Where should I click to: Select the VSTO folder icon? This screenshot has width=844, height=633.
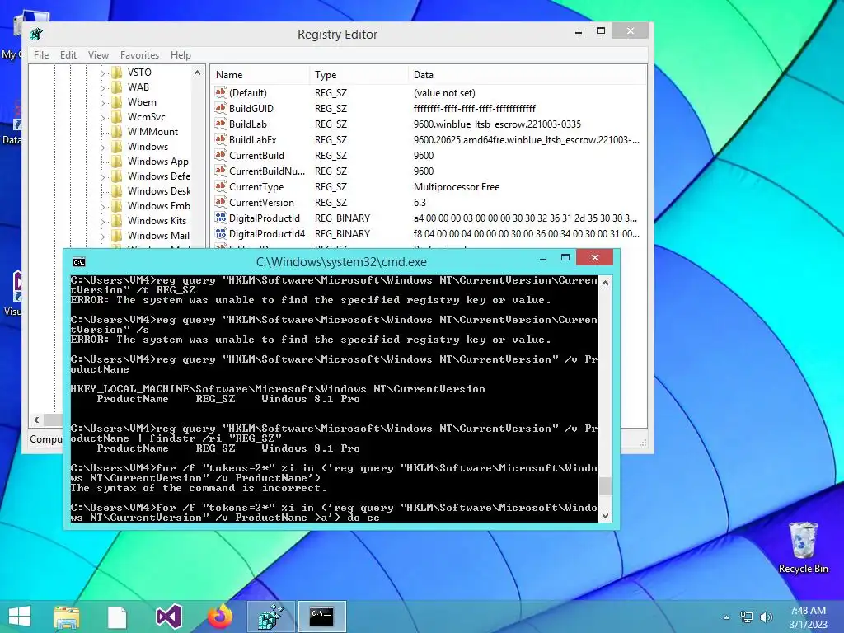coord(117,73)
